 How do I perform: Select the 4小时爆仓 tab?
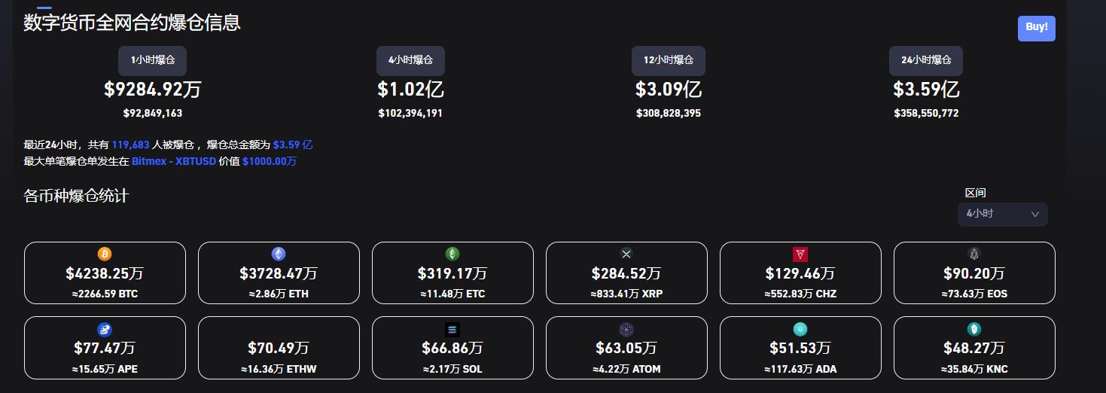410,60
